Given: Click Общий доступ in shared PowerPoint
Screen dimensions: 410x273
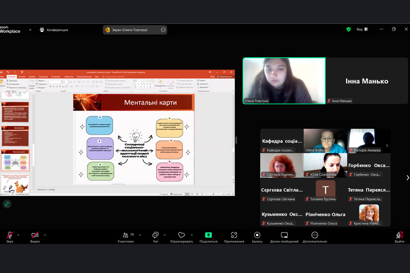Looking at the screenshot, I should pyautogui.click(x=224, y=76).
